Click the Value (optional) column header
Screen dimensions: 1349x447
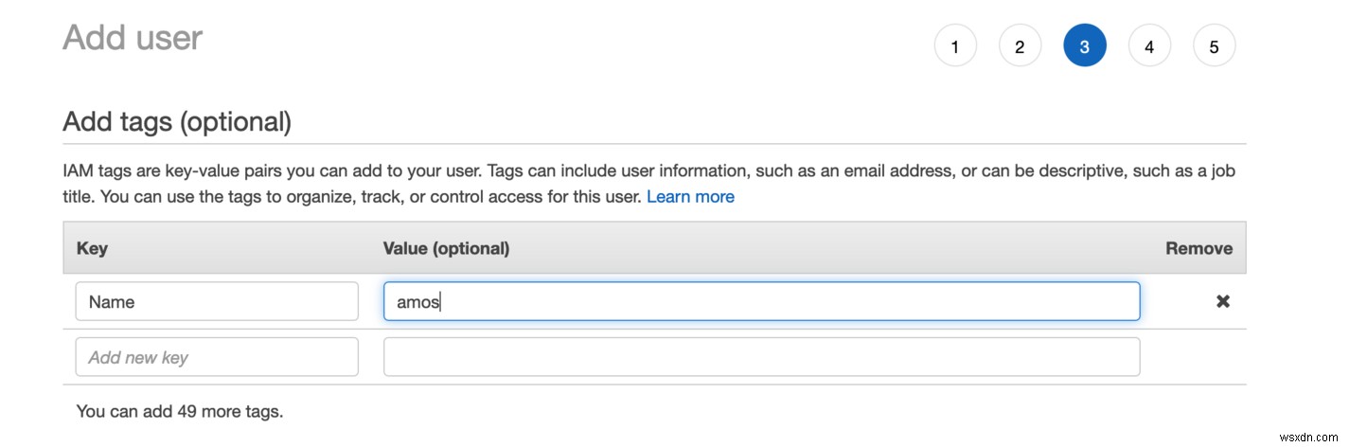[446, 248]
